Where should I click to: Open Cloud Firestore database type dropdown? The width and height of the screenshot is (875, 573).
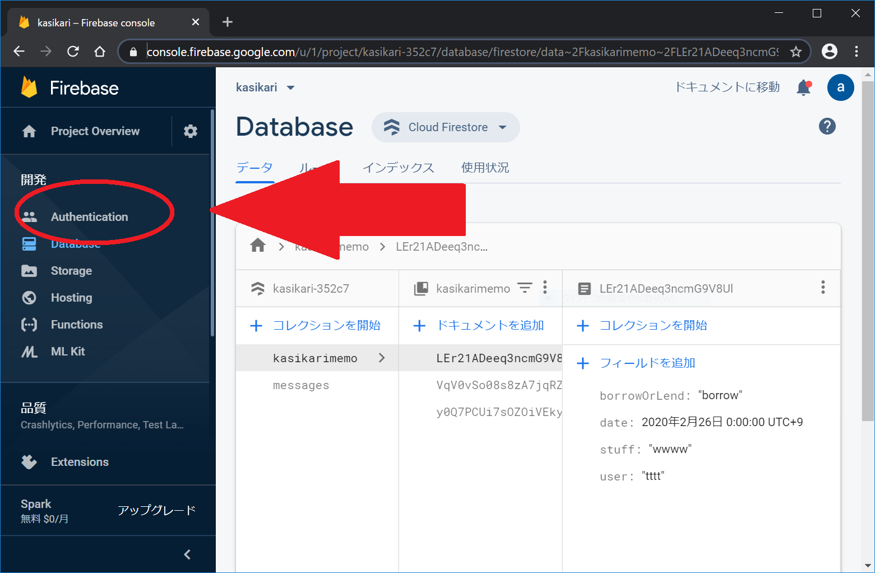[x=446, y=127]
